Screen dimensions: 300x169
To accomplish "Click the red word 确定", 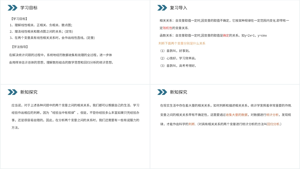I will (226, 35).
